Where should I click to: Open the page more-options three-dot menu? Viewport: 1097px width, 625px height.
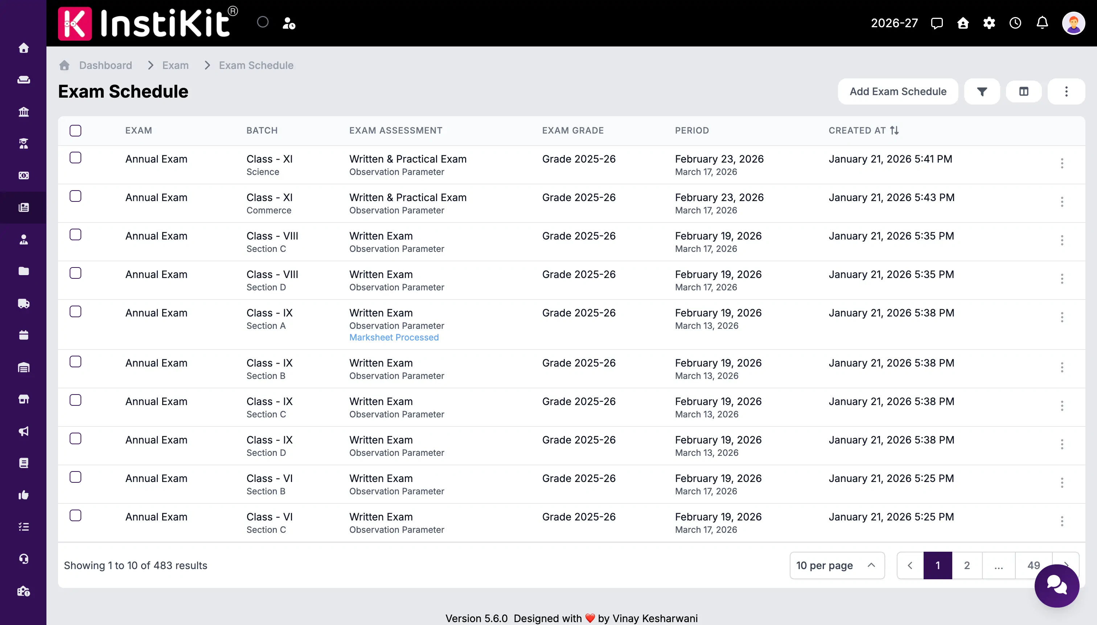(x=1066, y=91)
